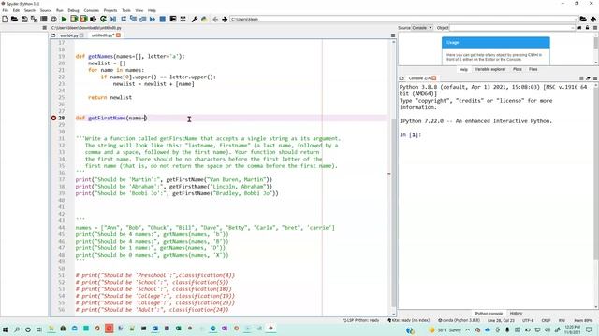The height and width of the screenshot is (336, 599).
Task: Run file with the green play button
Action: [x=65, y=19]
